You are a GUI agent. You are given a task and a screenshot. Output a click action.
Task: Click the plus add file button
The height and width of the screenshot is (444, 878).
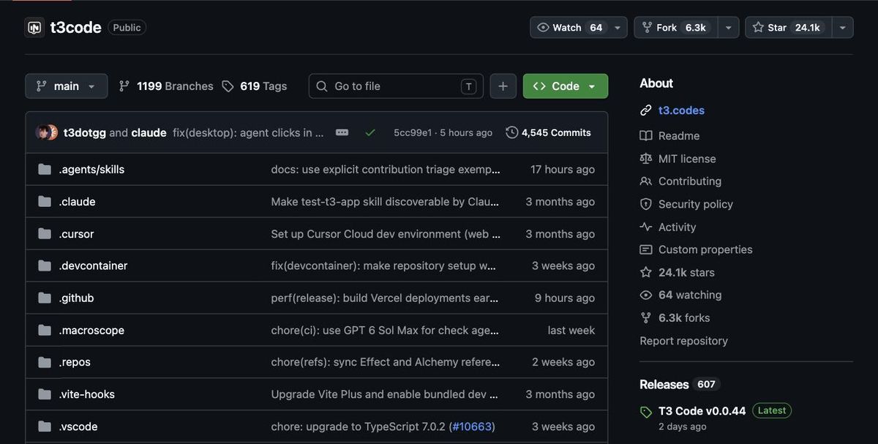pyautogui.click(x=503, y=86)
